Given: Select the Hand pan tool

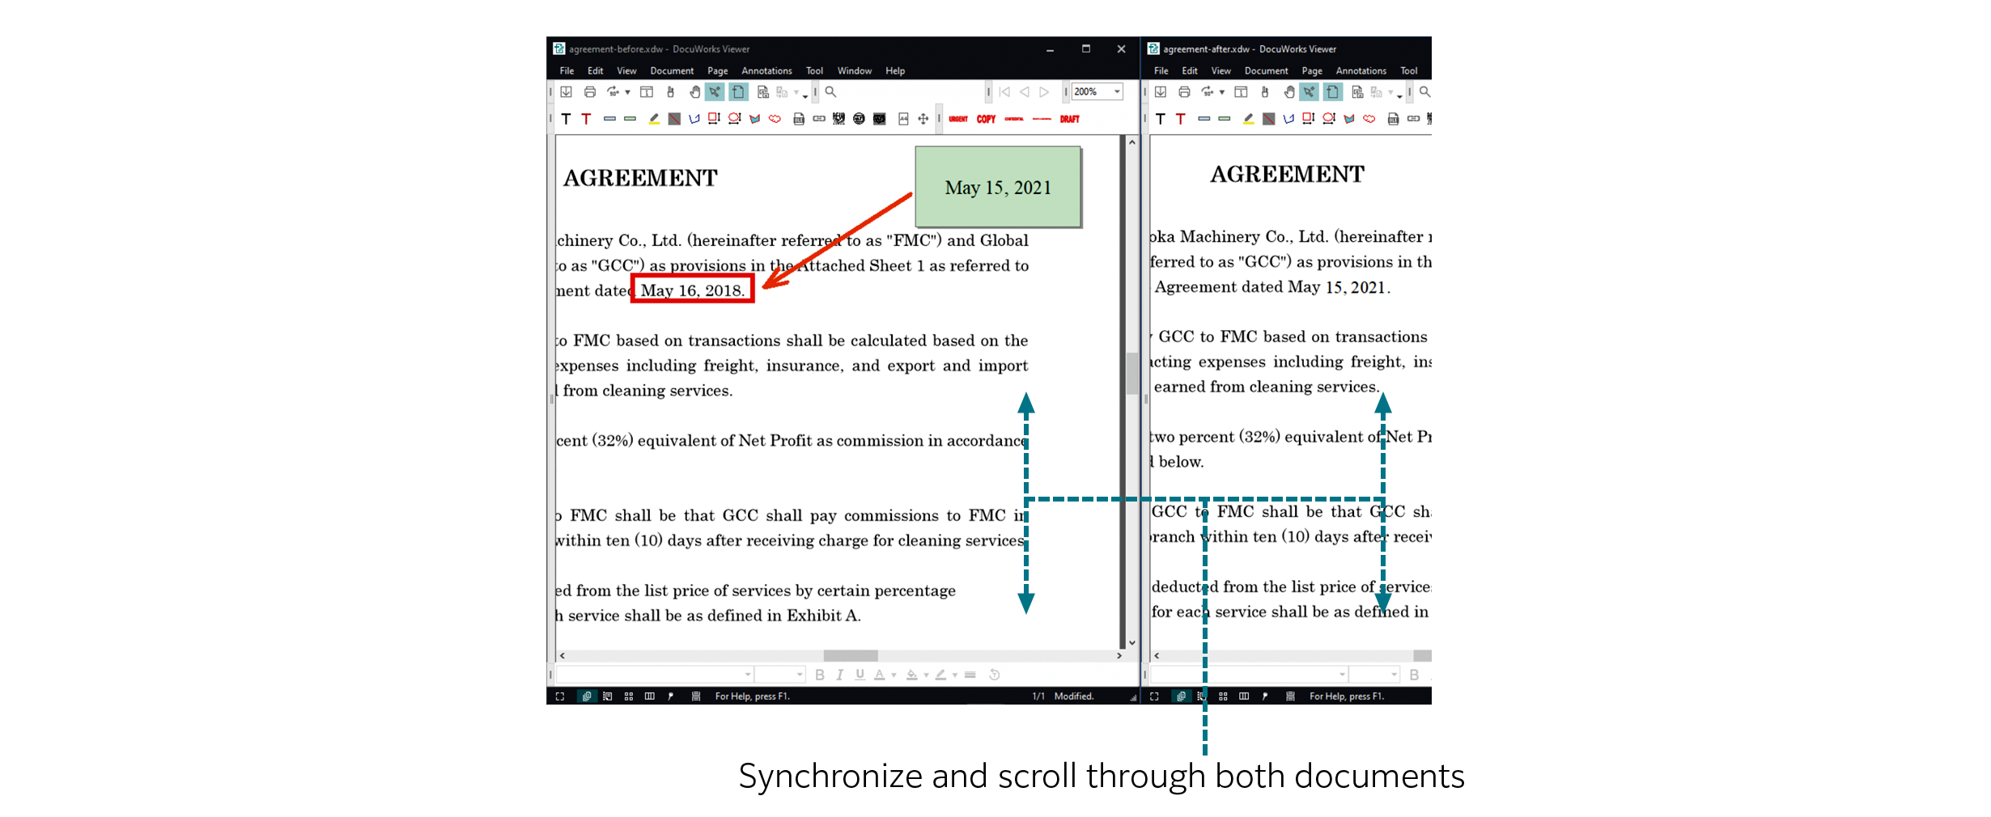Looking at the screenshot, I should (x=695, y=92).
